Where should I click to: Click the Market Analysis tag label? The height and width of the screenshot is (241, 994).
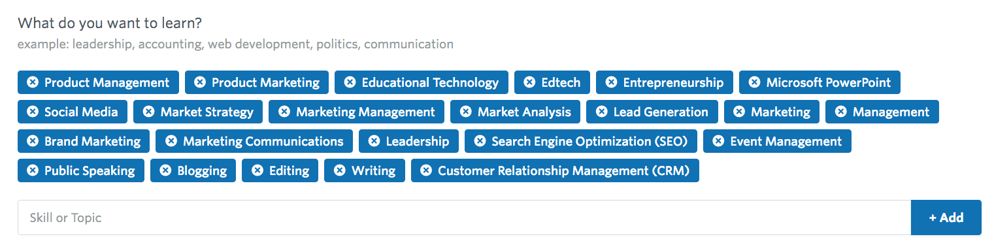(524, 112)
